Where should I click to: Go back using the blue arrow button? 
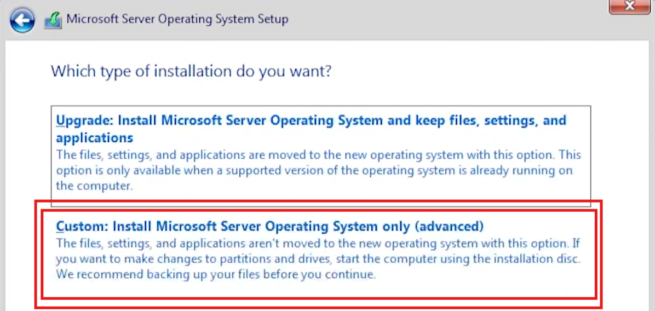(22, 20)
